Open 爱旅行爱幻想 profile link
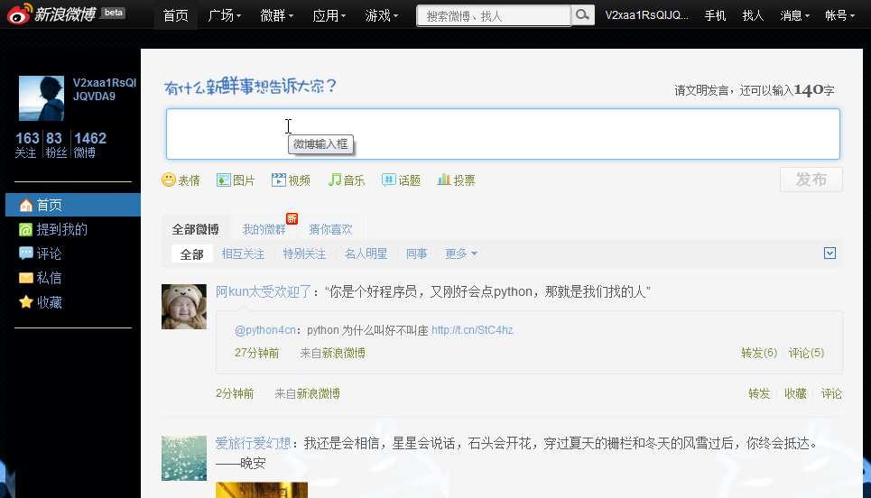The image size is (871, 498). [x=253, y=443]
